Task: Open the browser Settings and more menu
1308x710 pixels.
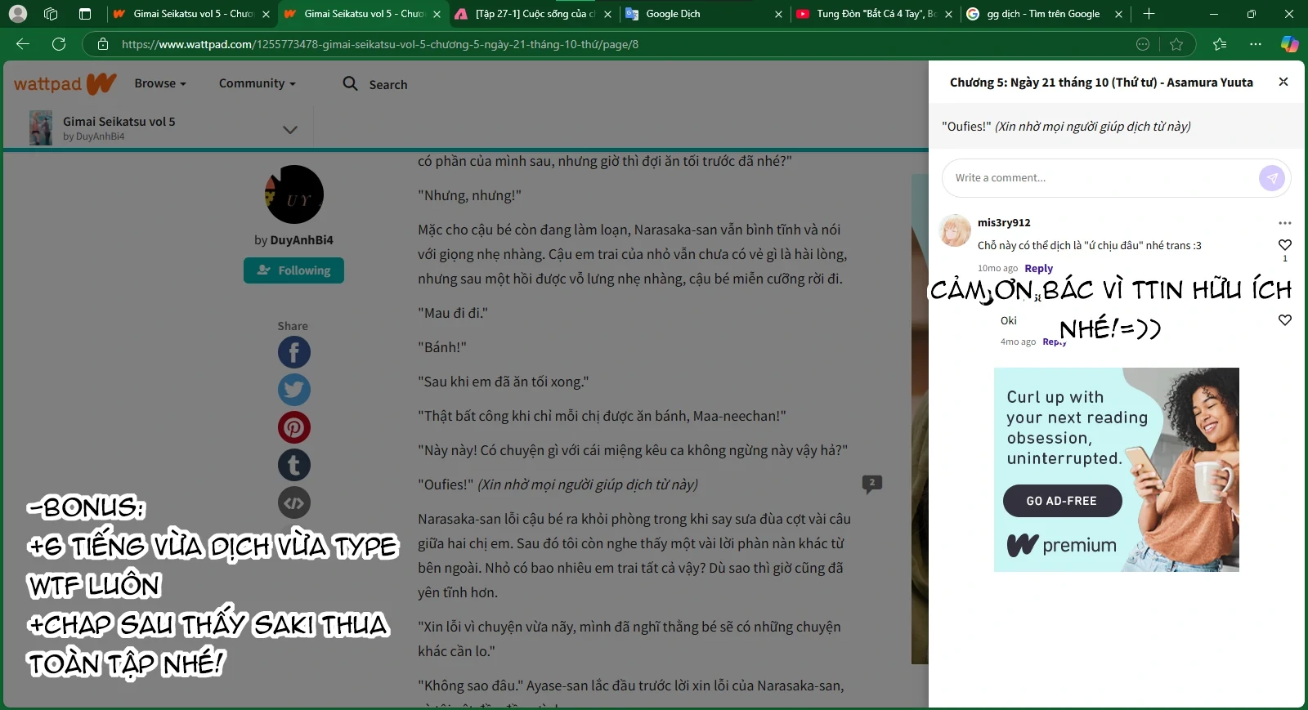Action: click(x=1256, y=44)
